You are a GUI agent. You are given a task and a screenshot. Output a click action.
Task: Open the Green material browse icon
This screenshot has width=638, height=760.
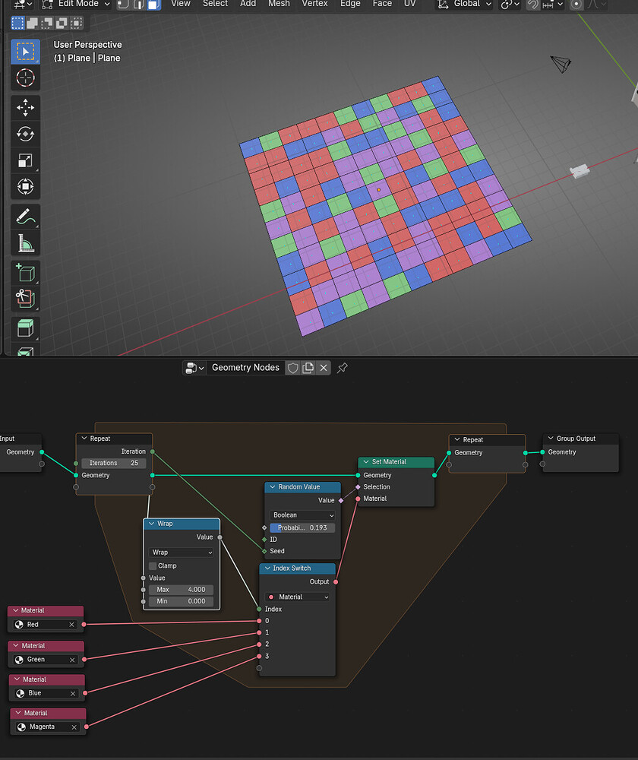pos(20,660)
